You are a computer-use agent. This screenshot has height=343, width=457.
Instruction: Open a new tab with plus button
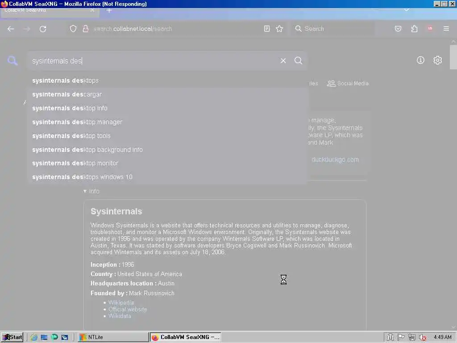[x=109, y=11]
